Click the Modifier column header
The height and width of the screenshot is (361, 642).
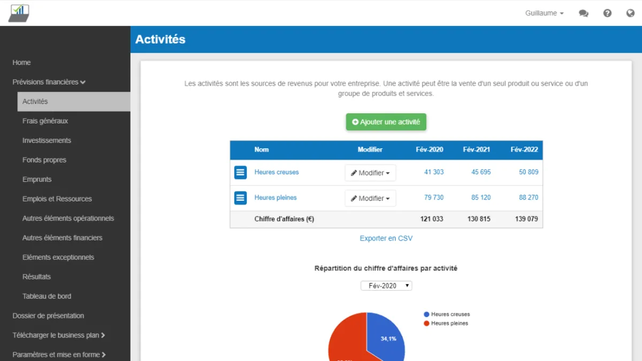pyautogui.click(x=370, y=150)
